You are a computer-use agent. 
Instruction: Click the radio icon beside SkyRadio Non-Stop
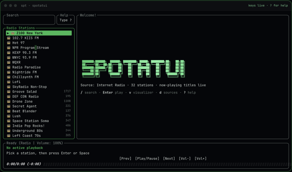(8, 87)
